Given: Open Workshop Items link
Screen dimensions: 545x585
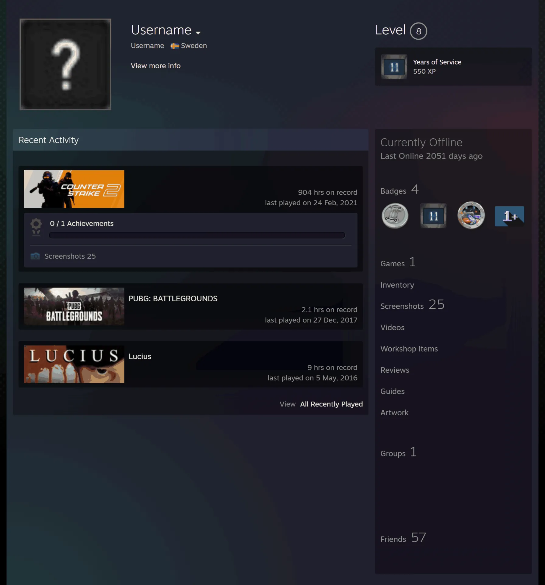Looking at the screenshot, I should [409, 349].
